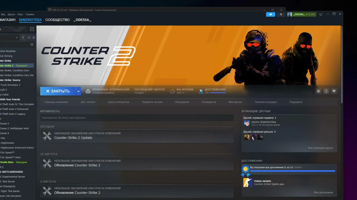Image resolution: width=357 pixels, height=200 pixels.
Task: Click the cloud saves icon
Action: [x=88, y=91]
